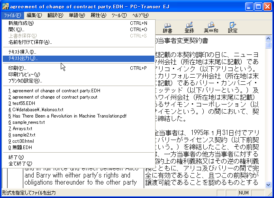Click テキスト出力 in the File menu
The image size is (274, 198).
click(23, 58)
